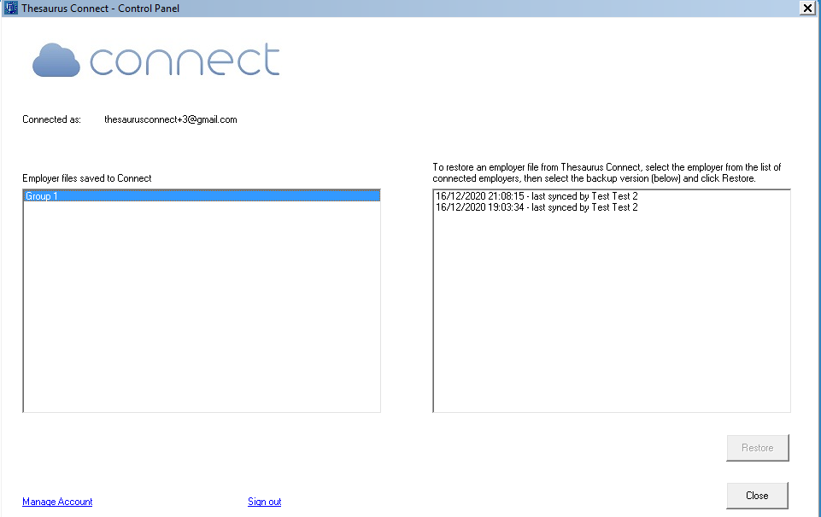Image resolution: width=821 pixels, height=517 pixels.
Task: Click the connected email thesaurusconnect+3@gmail.com
Action: pyautogui.click(x=171, y=119)
